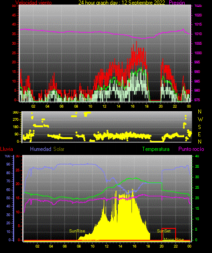Click the 35 temperature axis value
The width and height of the screenshot is (212, 253).
coord(197,166)
